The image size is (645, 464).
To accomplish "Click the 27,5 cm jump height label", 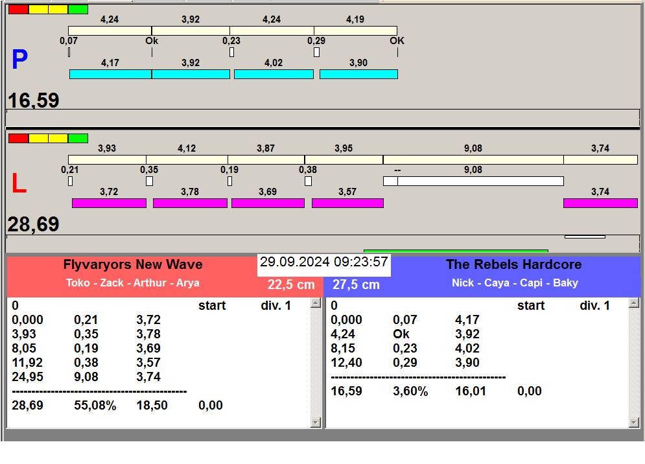I will tap(356, 285).
